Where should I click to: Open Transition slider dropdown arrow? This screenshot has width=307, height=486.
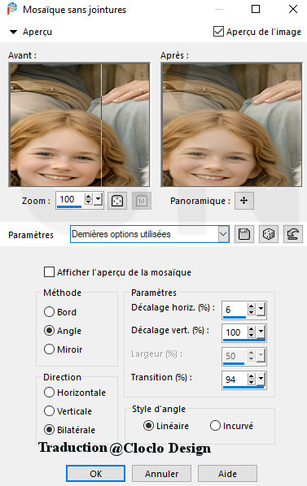point(261,379)
